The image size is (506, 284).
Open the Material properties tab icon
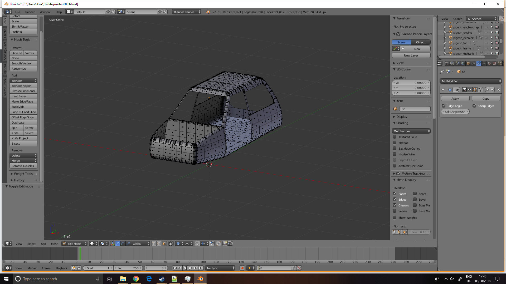point(489,63)
